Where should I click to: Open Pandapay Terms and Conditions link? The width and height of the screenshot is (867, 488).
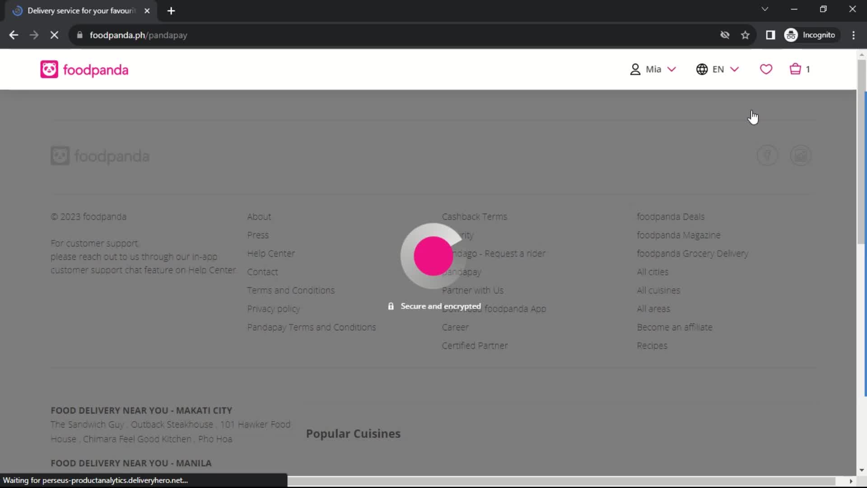pyautogui.click(x=311, y=327)
